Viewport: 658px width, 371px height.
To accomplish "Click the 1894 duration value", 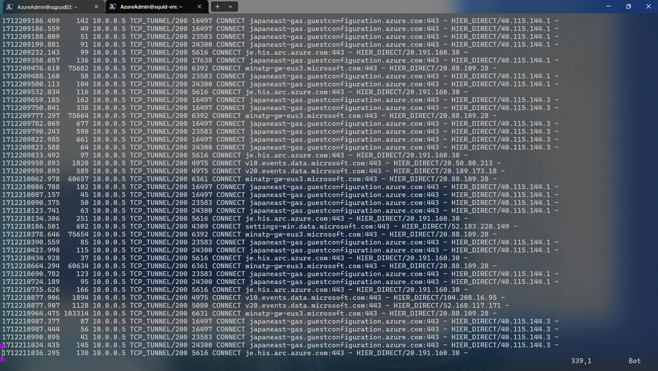I will click(80, 297).
